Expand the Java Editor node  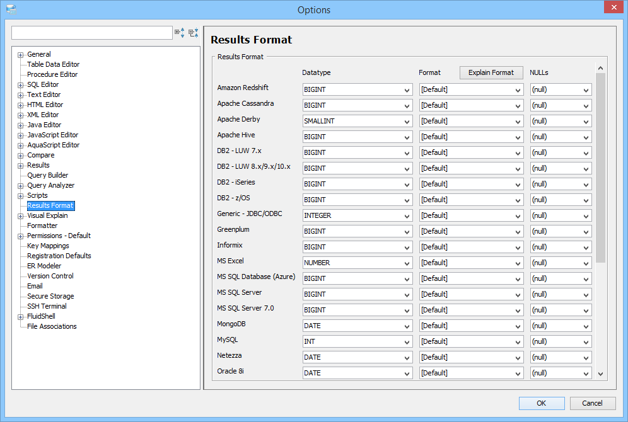pos(20,125)
